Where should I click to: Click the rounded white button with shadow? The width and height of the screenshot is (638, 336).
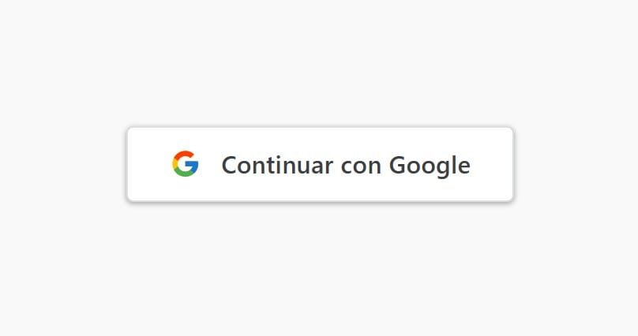(321, 164)
